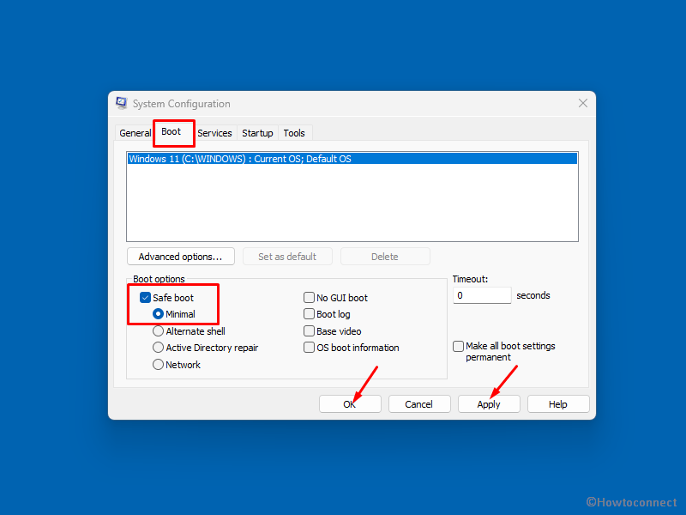Click the OK button
This screenshot has height=515, width=686.
[x=350, y=404]
